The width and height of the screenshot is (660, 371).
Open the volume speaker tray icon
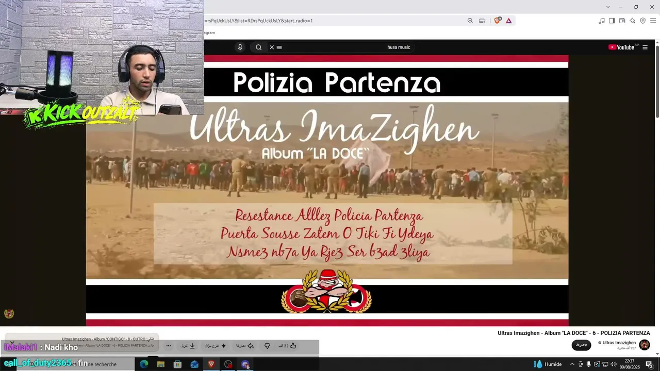pyautogui.click(x=614, y=364)
